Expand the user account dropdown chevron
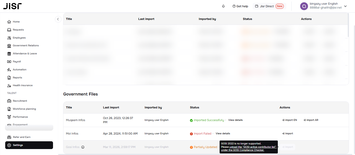Image resolution: width=355 pixels, height=155 pixels. (x=345, y=6)
